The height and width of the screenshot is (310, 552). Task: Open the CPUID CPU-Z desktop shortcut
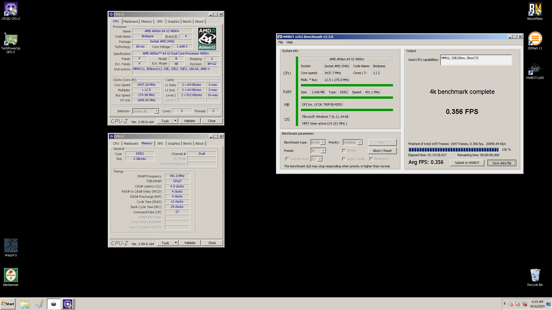pyautogui.click(x=11, y=11)
